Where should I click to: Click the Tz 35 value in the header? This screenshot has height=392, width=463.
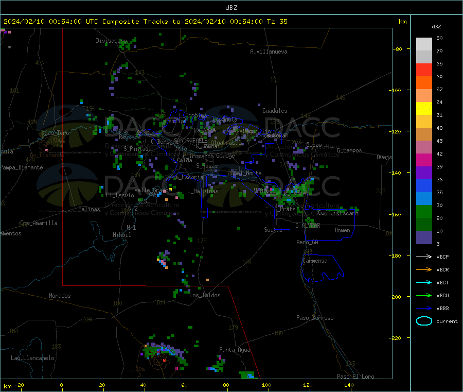pyautogui.click(x=277, y=22)
